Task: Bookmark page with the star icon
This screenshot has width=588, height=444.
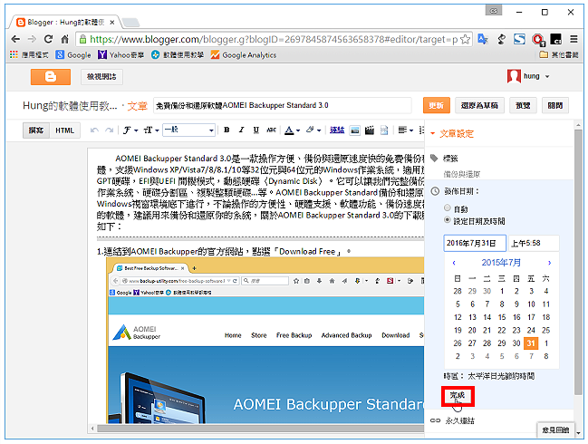Action: (465, 39)
